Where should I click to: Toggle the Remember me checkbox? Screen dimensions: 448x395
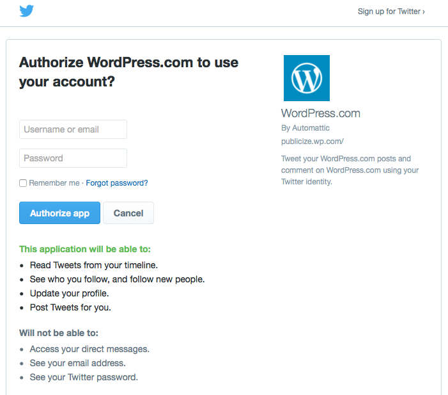point(23,183)
